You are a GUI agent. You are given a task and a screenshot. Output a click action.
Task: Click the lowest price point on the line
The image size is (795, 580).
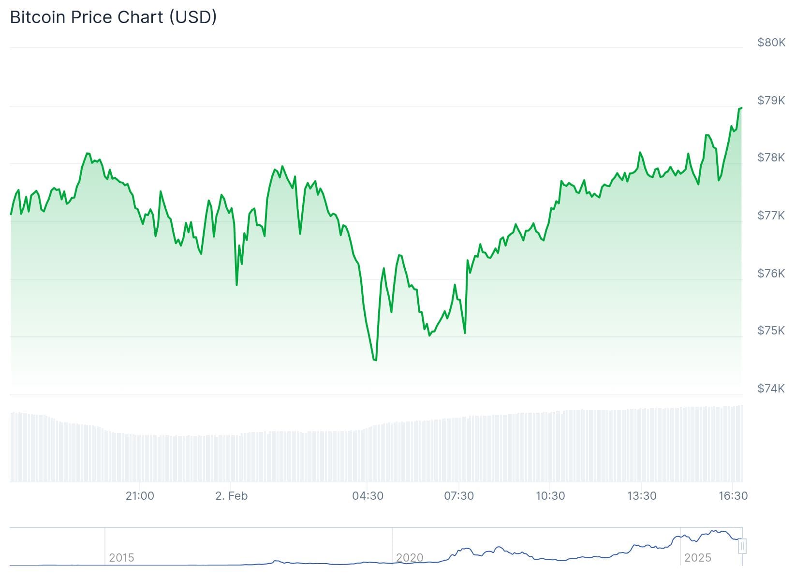coord(375,360)
